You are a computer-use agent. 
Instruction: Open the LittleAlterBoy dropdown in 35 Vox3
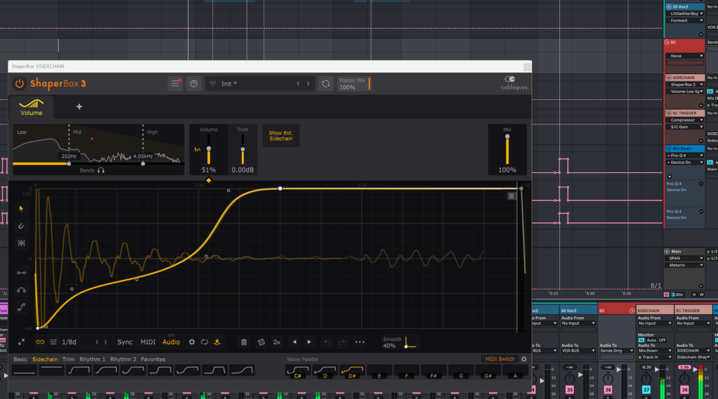pos(685,13)
